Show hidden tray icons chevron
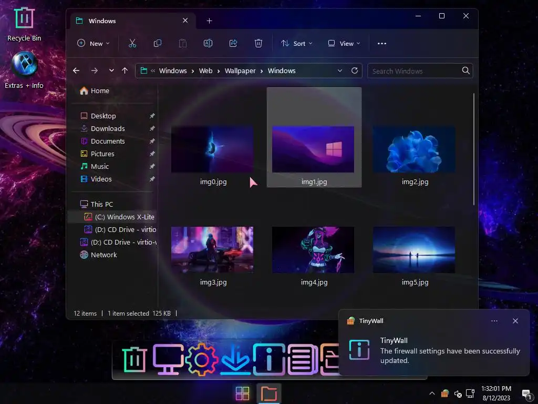Image resolution: width=538 pixels, height=404 pixels. (x=432, y=393)
